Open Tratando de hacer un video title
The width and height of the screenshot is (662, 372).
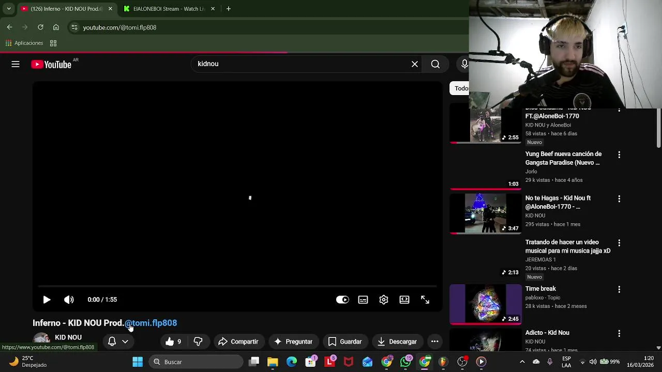[x=568, y=246]
